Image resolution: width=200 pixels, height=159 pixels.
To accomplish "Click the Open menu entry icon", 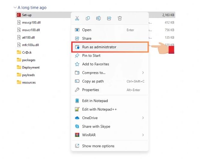I will 77,30.
